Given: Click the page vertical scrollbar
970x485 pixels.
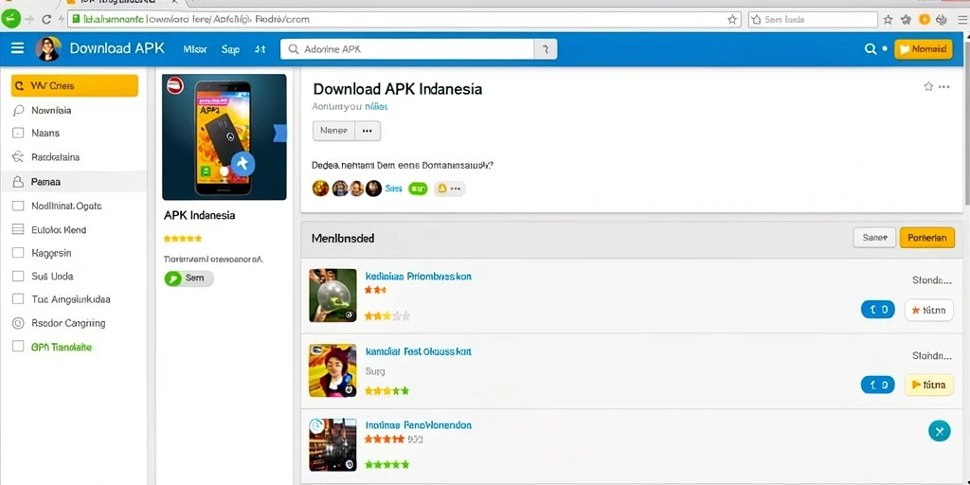Looking at the screenshot, I should [966, 124].
